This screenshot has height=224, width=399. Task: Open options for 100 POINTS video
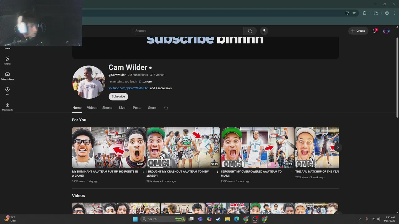(x=143, y=171)
